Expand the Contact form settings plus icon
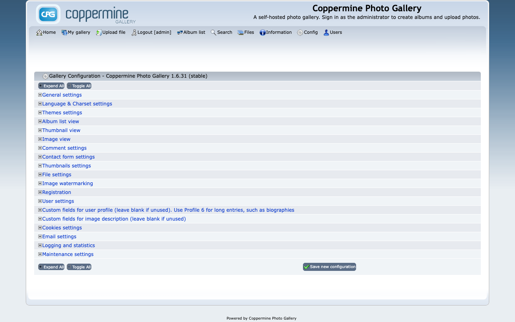 [x=40, y=157]
